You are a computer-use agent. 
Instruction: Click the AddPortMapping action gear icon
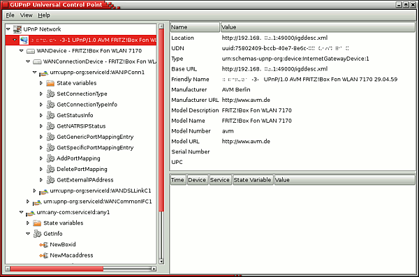click(x=50, y=158)
